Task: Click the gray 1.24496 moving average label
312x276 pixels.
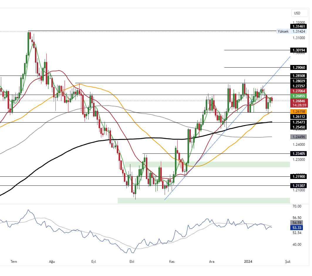Action: pyautogui.click(x=298, y=137)
